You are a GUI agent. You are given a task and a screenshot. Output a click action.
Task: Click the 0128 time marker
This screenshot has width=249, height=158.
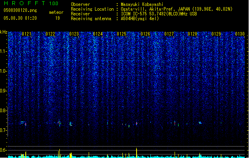point(192,34)
